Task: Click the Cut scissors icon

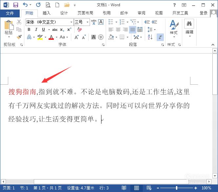Action: [x=19, y=22]
